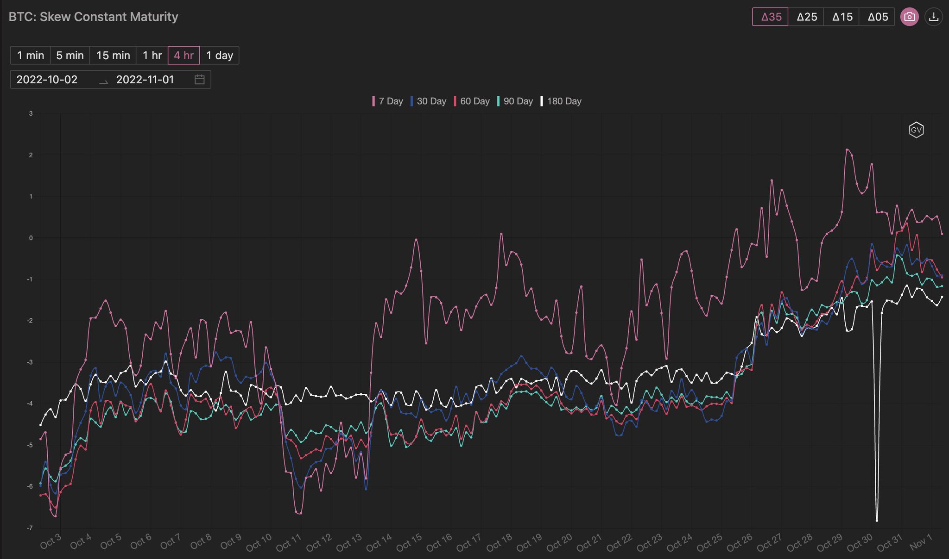
Task: Open the calendar date picker icon
Action: click(198, 79)
